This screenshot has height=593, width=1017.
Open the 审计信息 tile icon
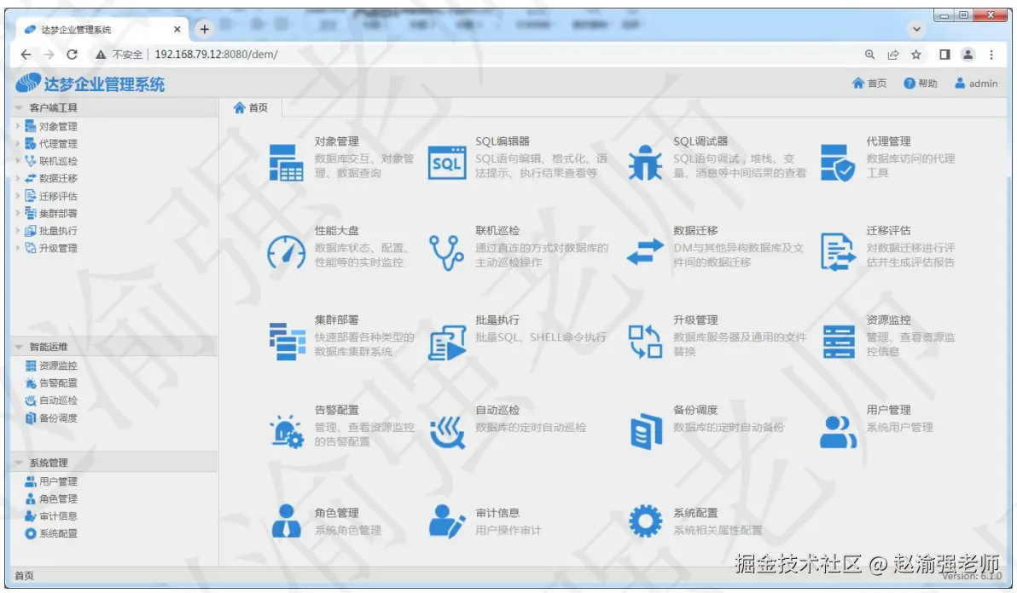[447, 521]
